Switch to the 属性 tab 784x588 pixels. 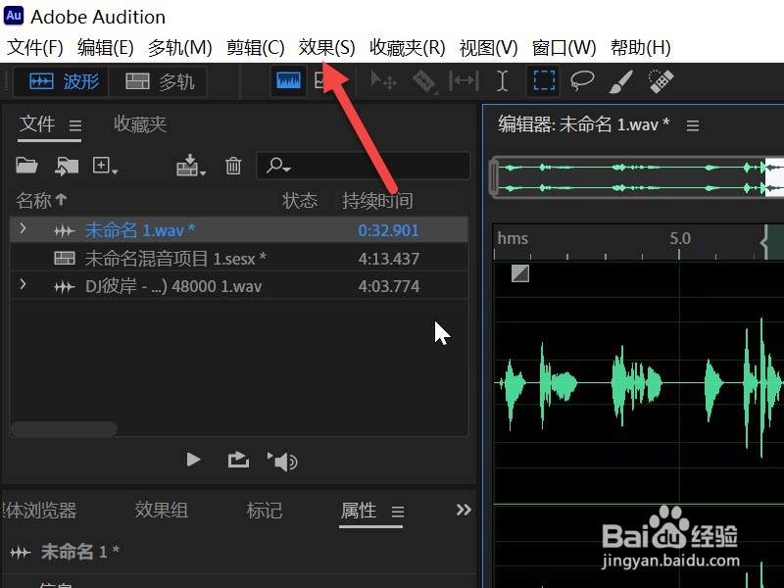click(359, 510)
